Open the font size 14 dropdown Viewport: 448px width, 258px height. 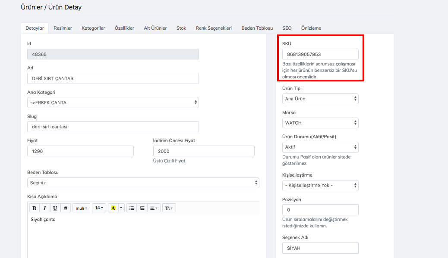pyautogui.click(x=99, y=208)
